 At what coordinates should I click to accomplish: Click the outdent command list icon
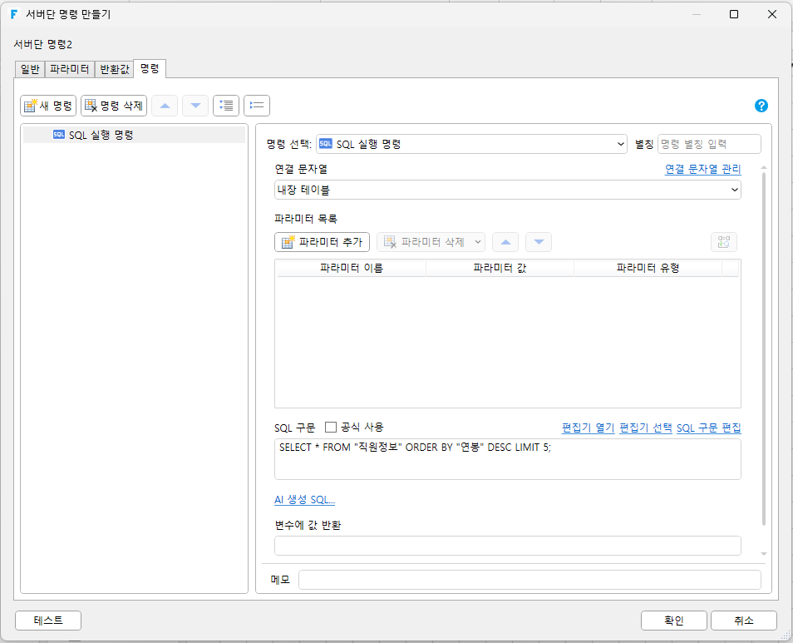point(257,106)
